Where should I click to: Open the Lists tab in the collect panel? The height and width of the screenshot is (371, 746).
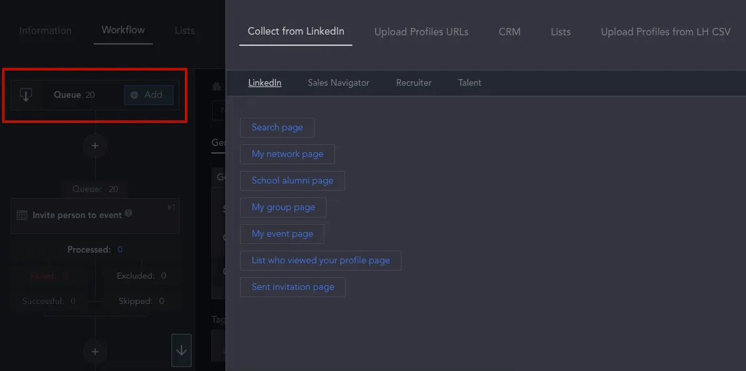click(560, 32)
